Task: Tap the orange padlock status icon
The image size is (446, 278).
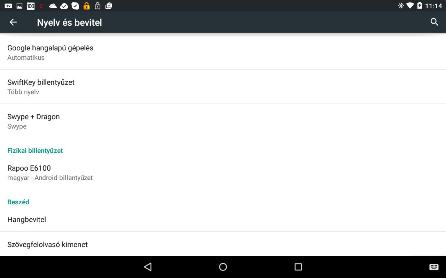Action: 86,6
